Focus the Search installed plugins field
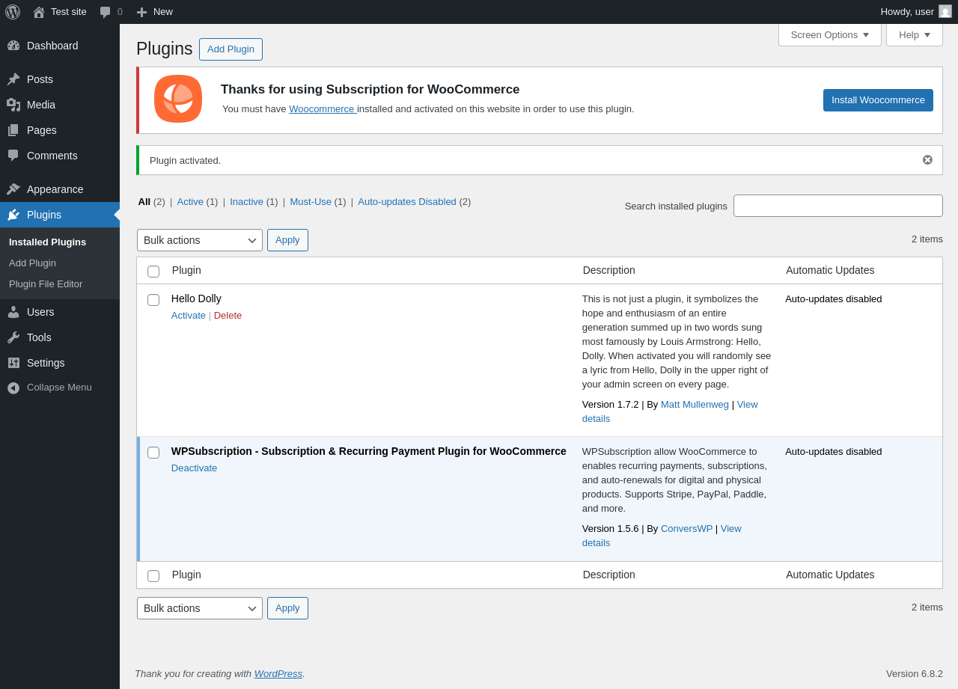This screenshot has height=689, width=958. [x=838, y=206]
